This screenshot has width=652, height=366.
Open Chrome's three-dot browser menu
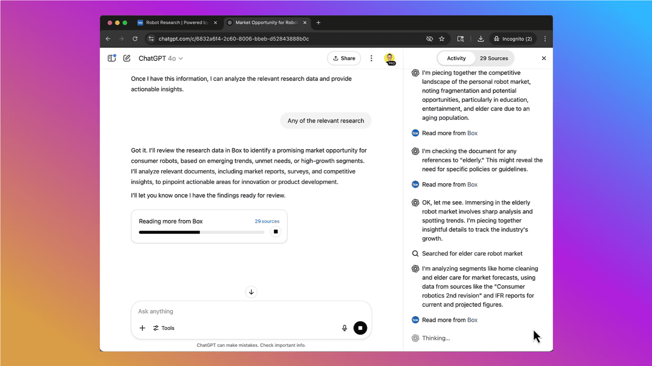[545, 39]
